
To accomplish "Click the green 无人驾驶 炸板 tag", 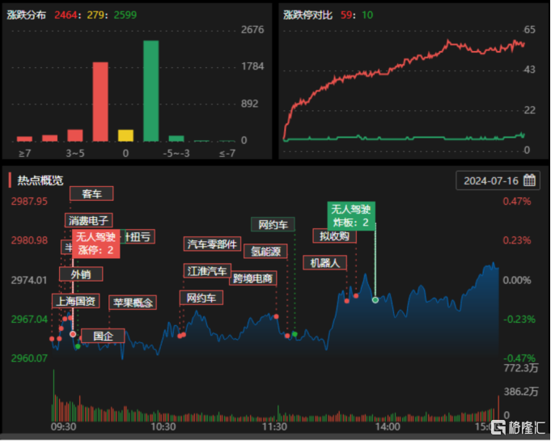I will (x=351, y=216).
